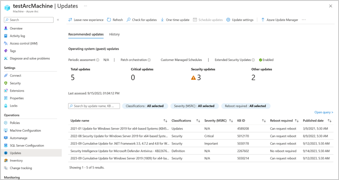Screen dimensions: 339x180
Task: Click the One-time update download icon
Action: pos(162,20)
